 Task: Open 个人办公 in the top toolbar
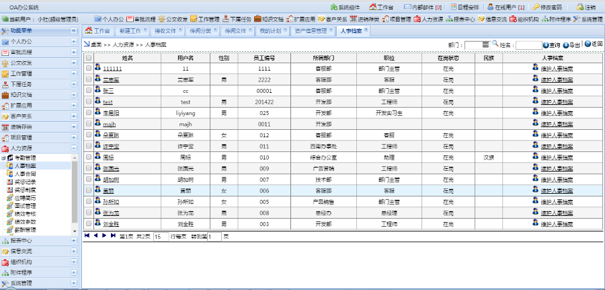coord(109,19)
